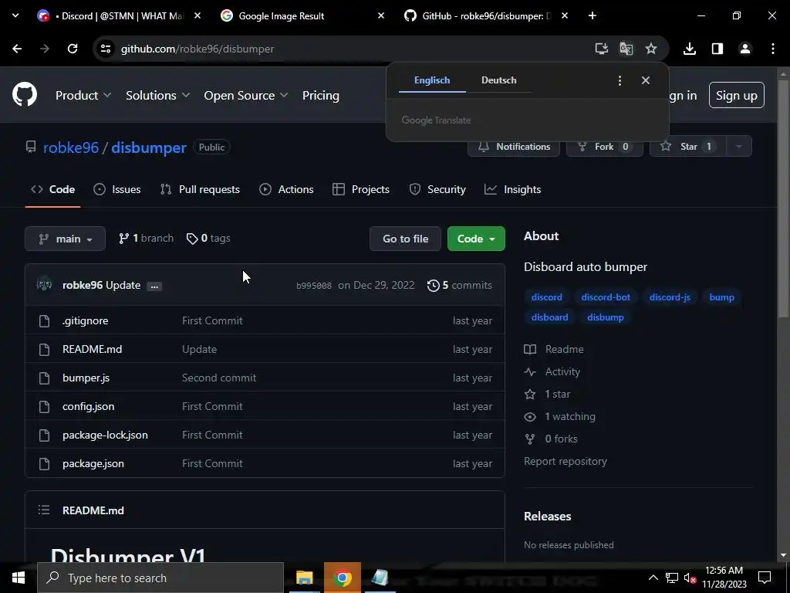This screenshot has width=790, height=593.
Task: Expand the Product navigation menu
Action: [83, 95]
